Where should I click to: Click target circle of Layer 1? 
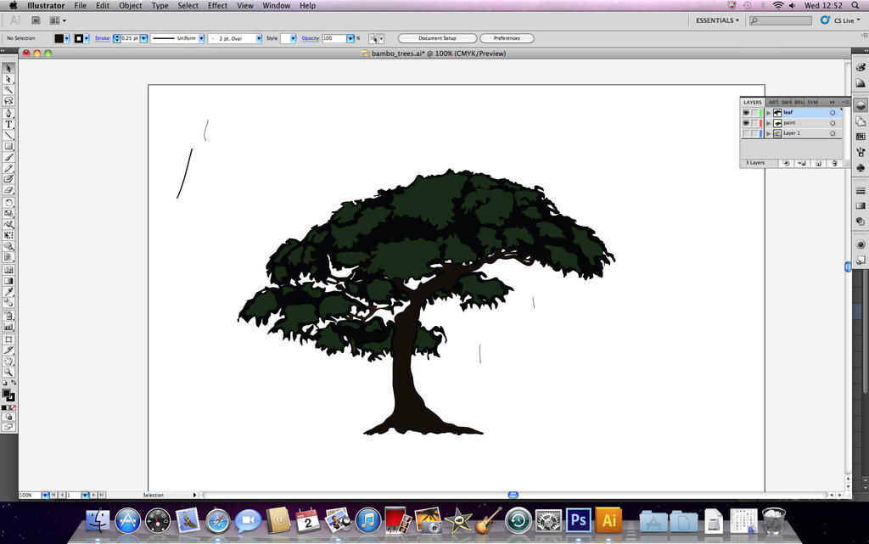pos(833,133)
